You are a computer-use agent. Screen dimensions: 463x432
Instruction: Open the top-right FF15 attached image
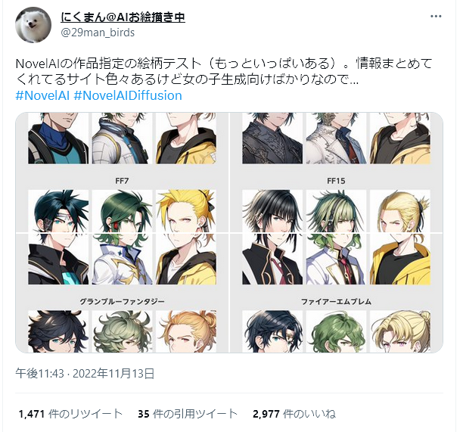point(337,172)
